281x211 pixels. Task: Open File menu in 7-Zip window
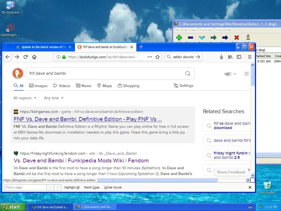coord(177,30)
